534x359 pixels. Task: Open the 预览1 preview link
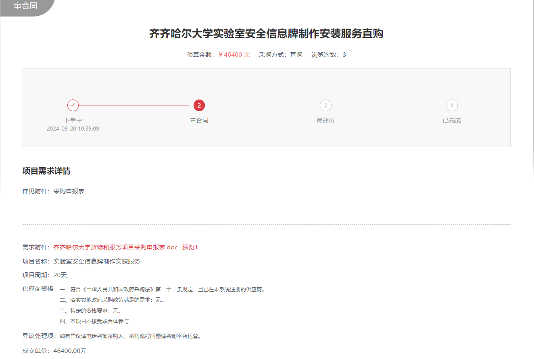[x=190, y=247]
